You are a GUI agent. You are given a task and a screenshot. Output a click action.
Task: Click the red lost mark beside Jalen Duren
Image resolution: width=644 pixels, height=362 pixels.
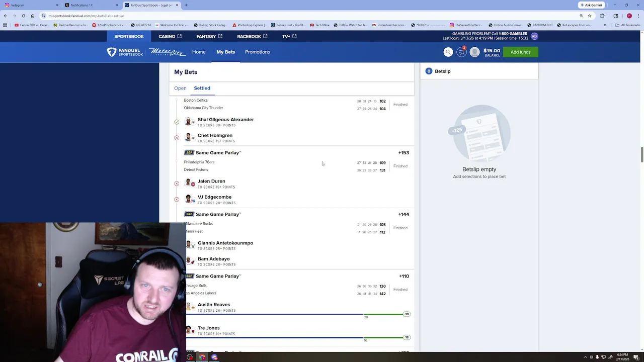point(177,184)
